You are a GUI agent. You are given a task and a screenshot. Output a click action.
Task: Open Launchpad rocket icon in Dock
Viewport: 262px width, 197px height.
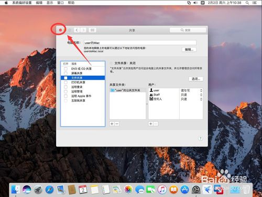38,190
